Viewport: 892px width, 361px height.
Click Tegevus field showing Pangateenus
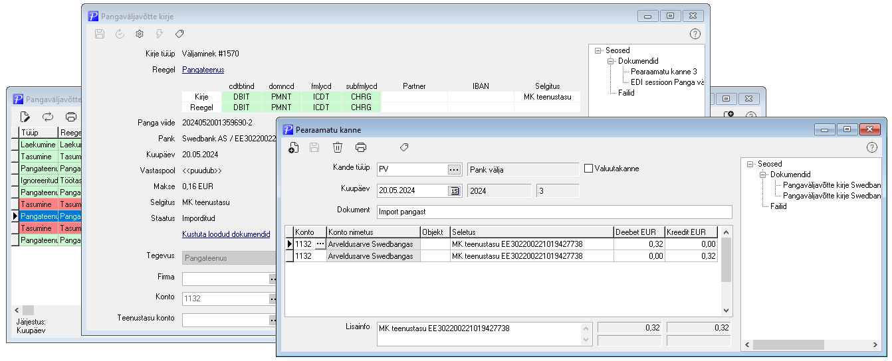228,258
